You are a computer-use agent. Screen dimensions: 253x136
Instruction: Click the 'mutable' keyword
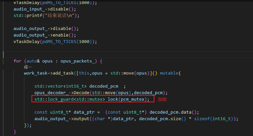pos(169,73)
